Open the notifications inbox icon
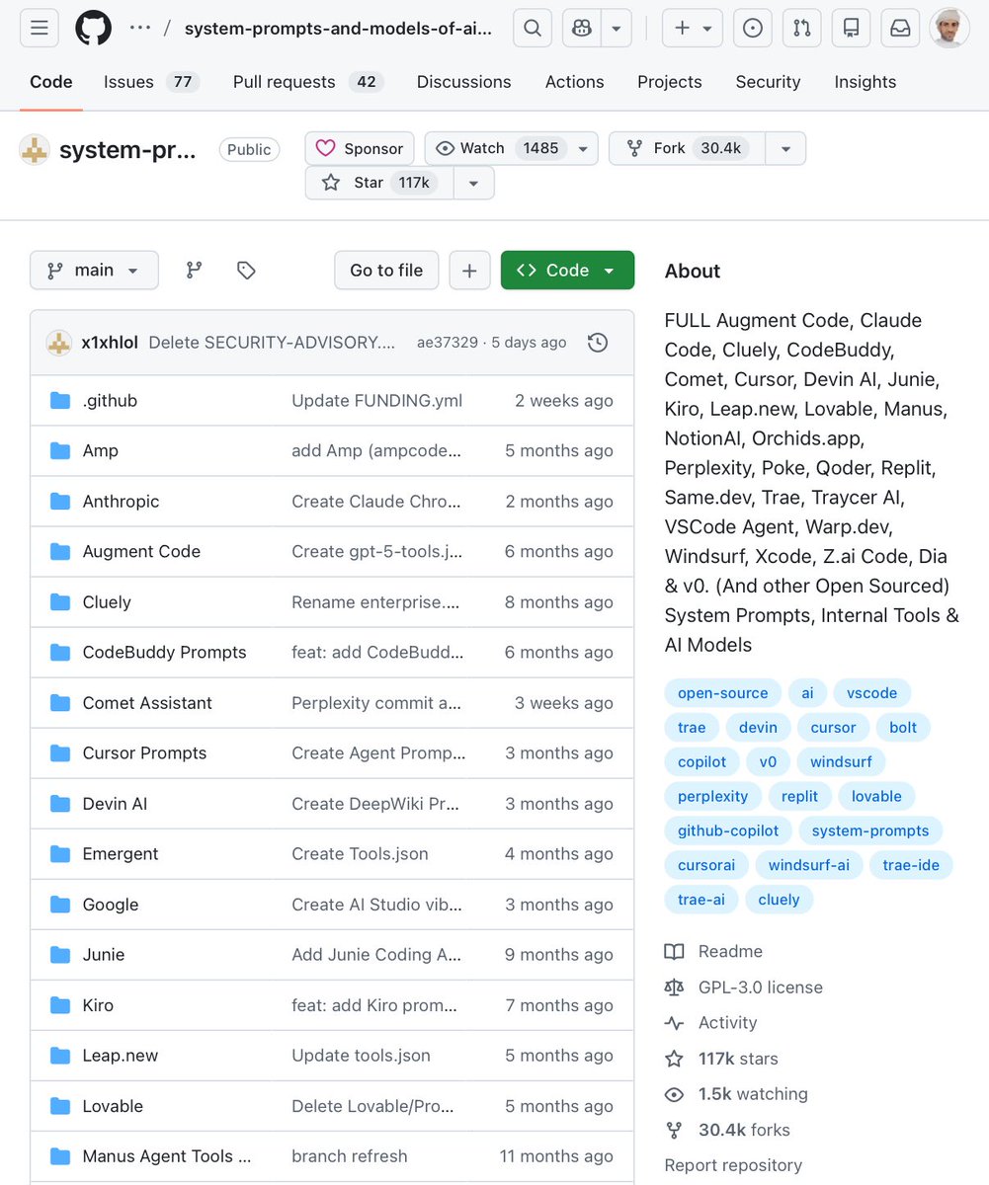This screenshot has height=1185, width=989. [x=900, y=28]
